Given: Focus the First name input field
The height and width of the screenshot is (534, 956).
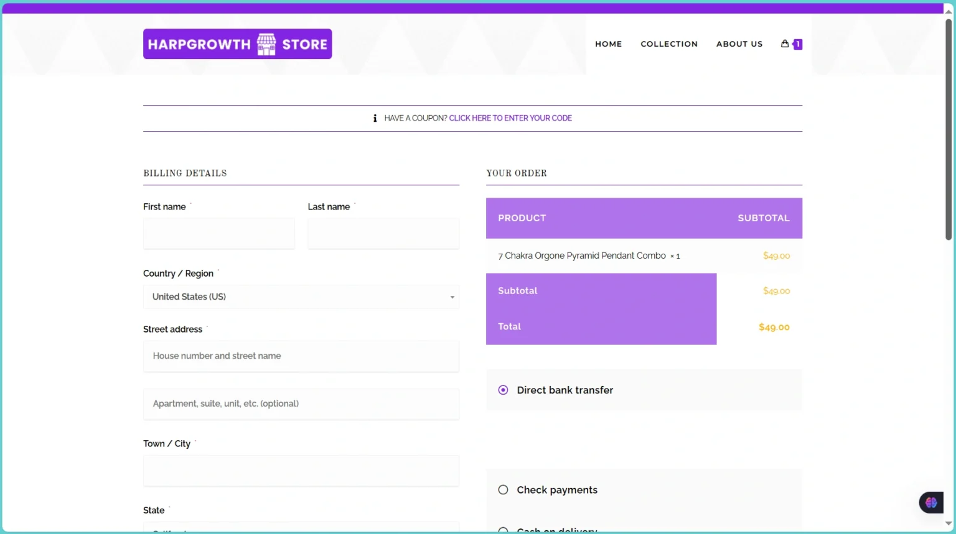Looking at the screenshot, I should (x=219, y=234).
